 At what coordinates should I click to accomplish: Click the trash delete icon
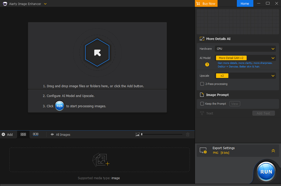188,135
